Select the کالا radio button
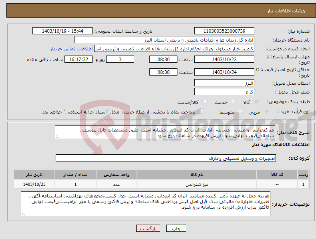The image size is (316, 239). [x=256, y=102]
